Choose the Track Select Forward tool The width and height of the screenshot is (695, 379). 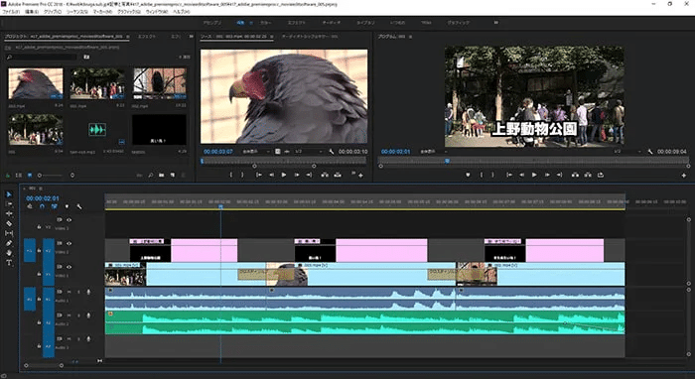pos(9,204)
